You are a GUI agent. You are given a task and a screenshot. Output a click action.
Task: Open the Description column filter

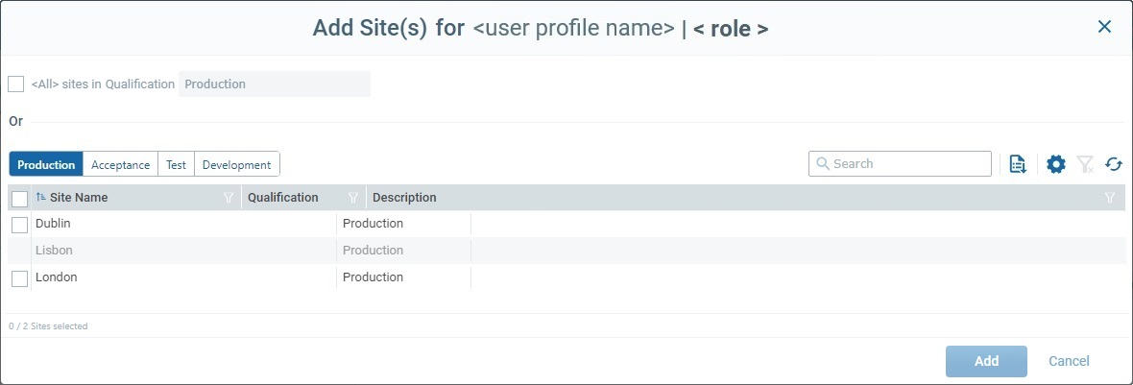(x=1110, y=198)
